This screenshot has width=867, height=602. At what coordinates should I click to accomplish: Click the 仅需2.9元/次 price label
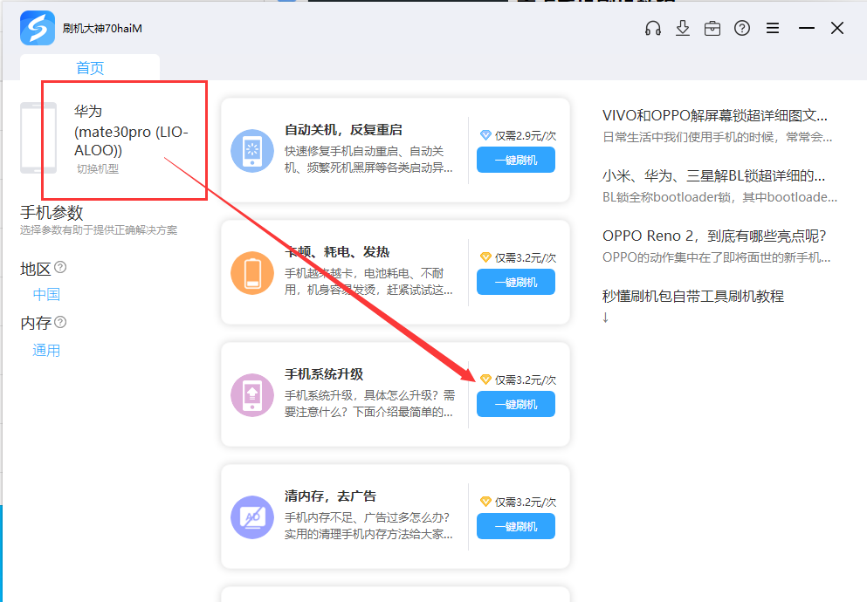pyautogui.click(x=526, y=135)
